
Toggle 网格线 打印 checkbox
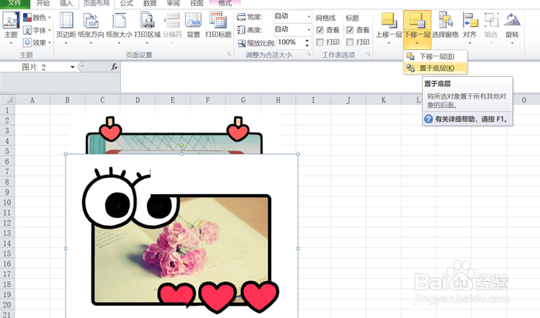(x=320, y=42)
